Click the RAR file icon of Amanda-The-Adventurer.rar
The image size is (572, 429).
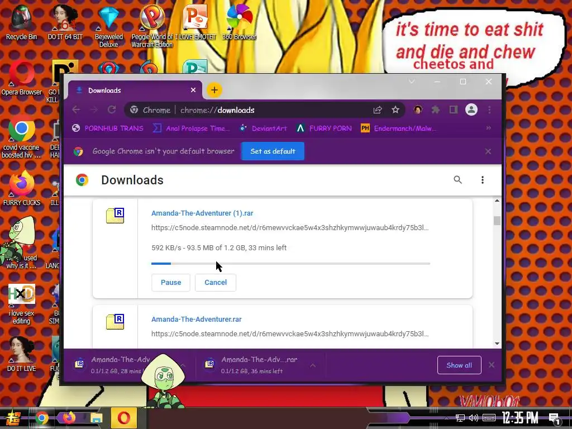coord(115,321)
